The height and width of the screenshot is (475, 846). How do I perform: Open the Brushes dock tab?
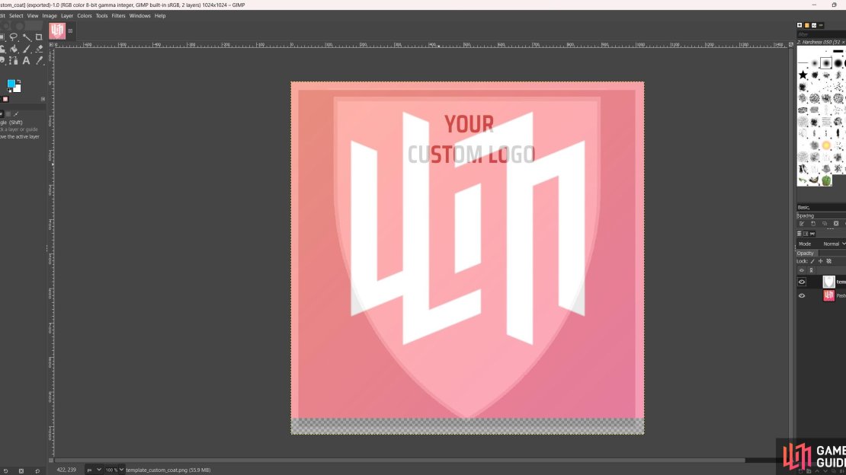pos(800,25)
